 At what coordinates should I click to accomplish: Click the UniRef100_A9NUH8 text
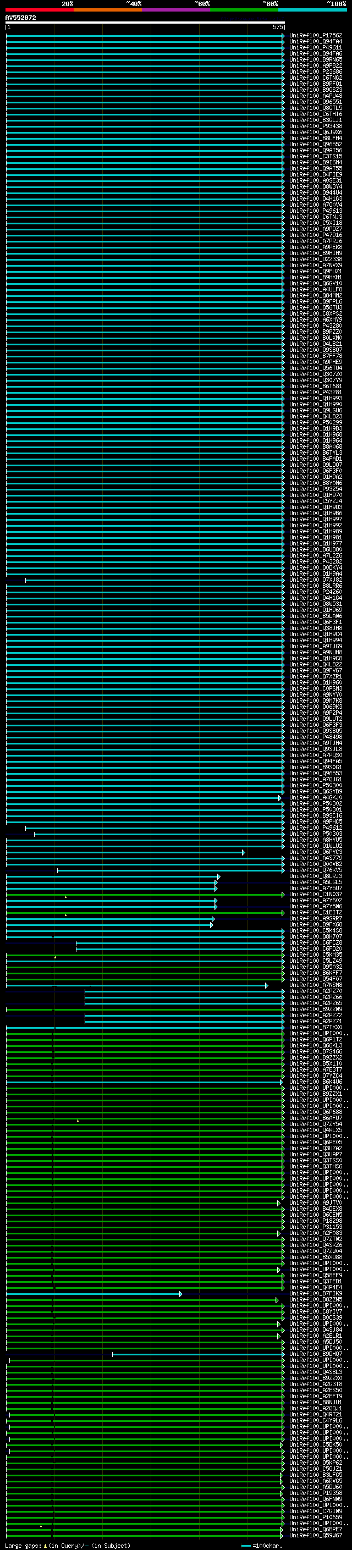click(316, 652)
